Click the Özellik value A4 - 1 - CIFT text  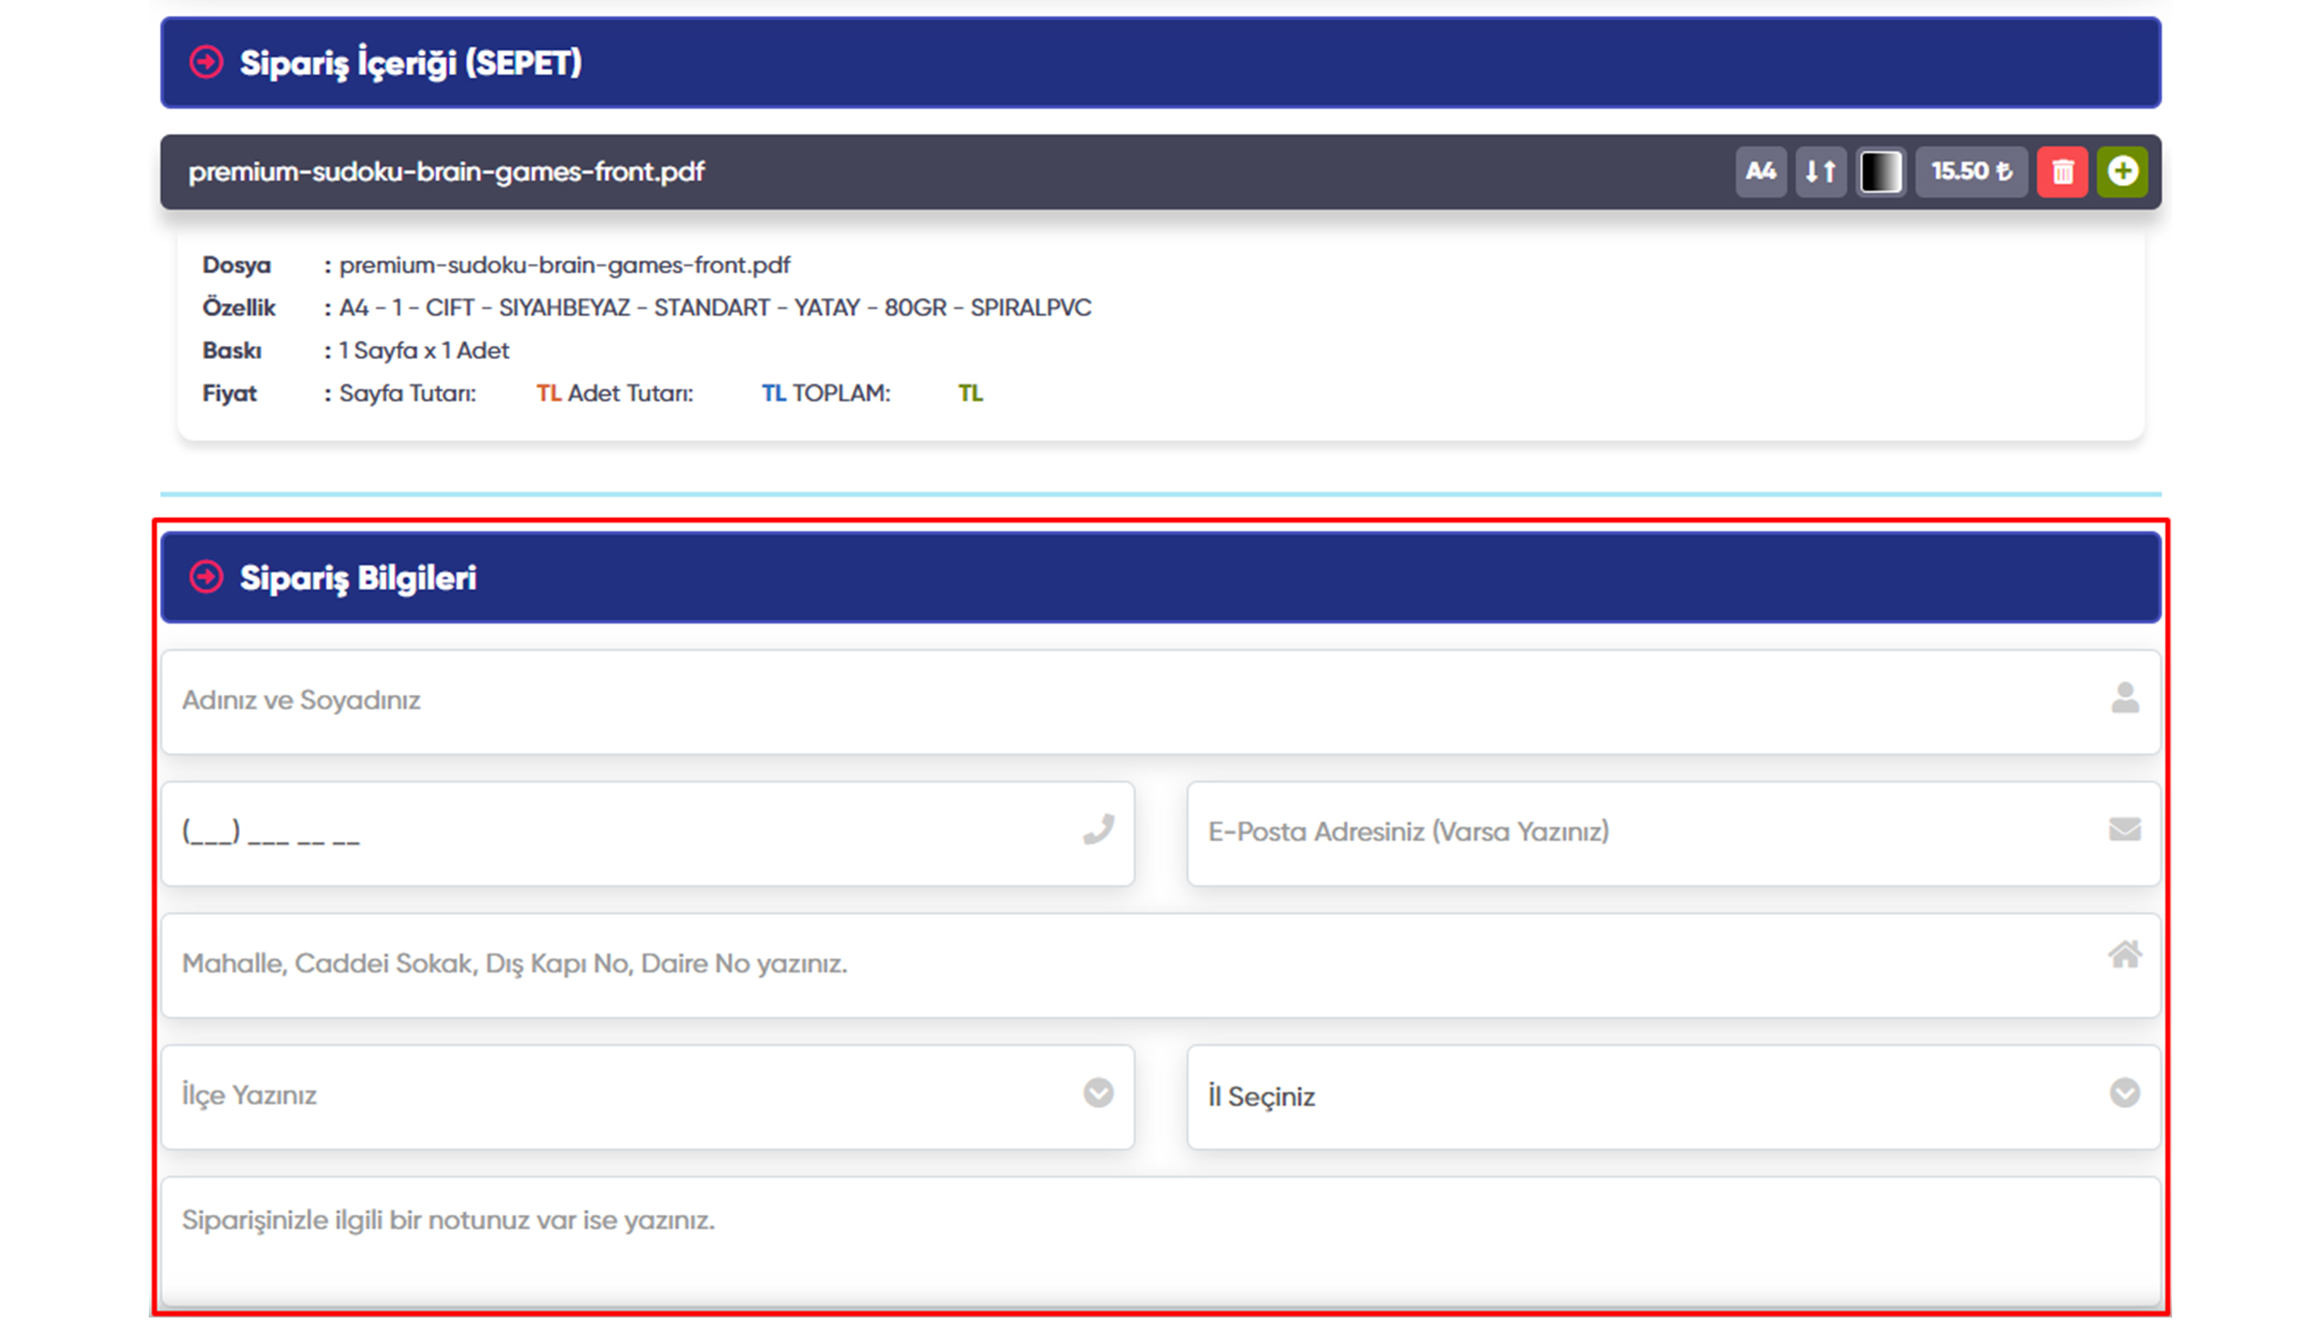[715, 308]
